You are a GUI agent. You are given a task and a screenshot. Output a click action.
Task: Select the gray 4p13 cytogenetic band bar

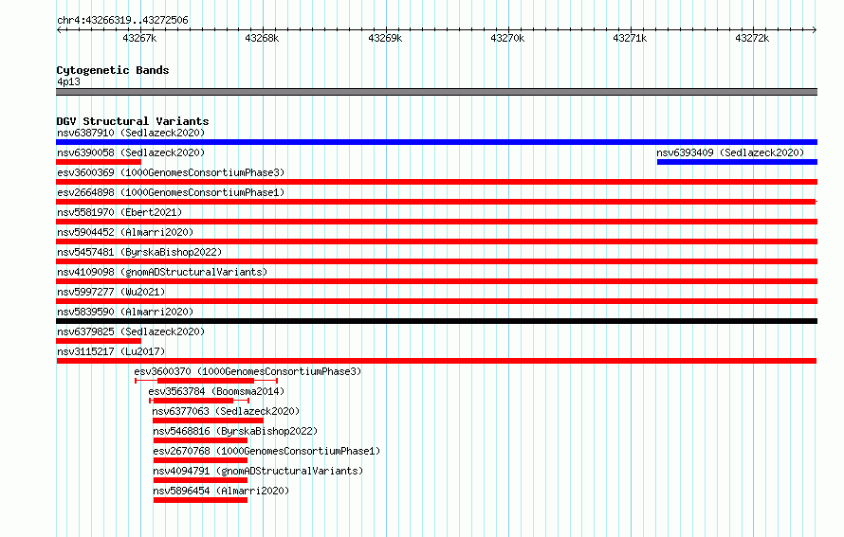tap(436, 92)
